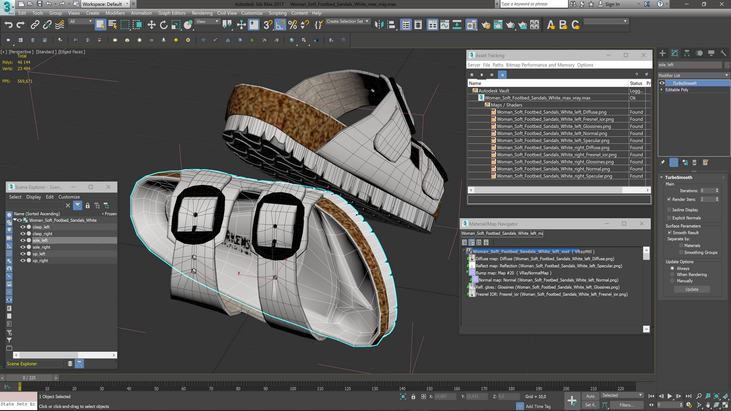Switch to the Utilities wrench panel tab
731x411 pixels.
tap(723, 53)
